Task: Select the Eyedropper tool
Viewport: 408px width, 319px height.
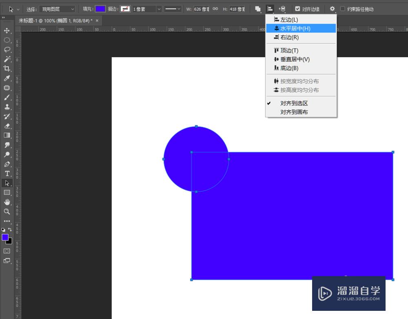Action: pos(7,78)
